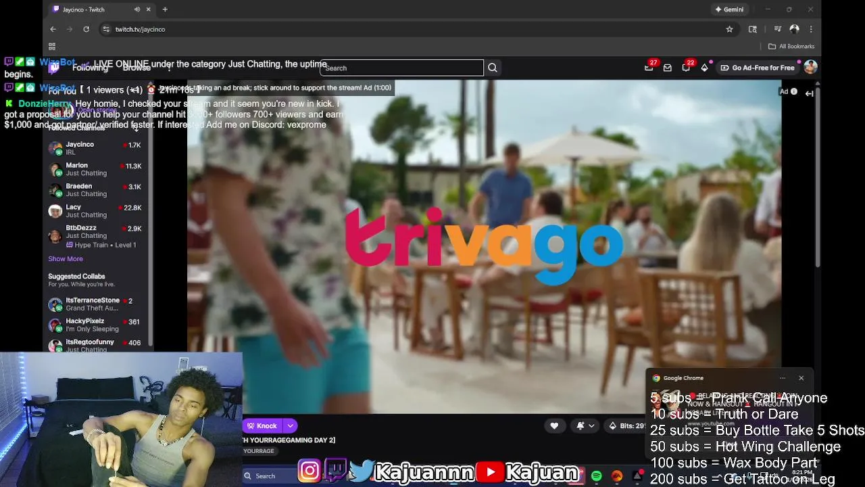View site information for twitch.tv
Viewport: 865px width, 487px height.
point(106,29)
